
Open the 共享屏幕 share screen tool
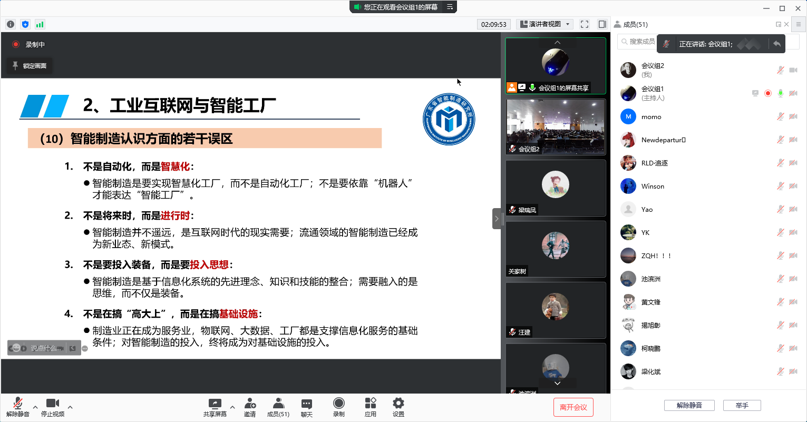215,407
